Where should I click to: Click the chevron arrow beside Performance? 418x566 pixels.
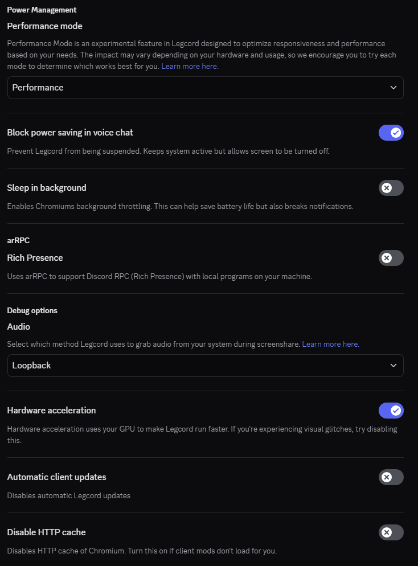click(x=394, y=88)
